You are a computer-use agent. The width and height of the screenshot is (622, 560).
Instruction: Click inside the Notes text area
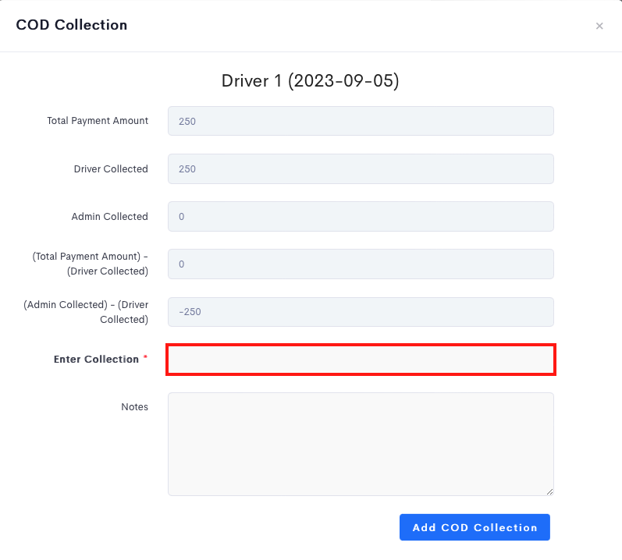[361, 444]
